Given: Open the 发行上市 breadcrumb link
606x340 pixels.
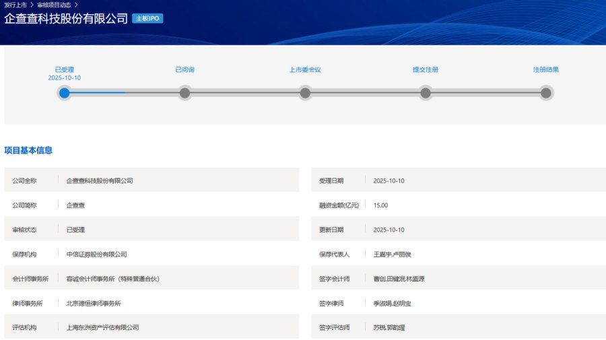Looking at the screenshot, I should click(x=15, y=5).
